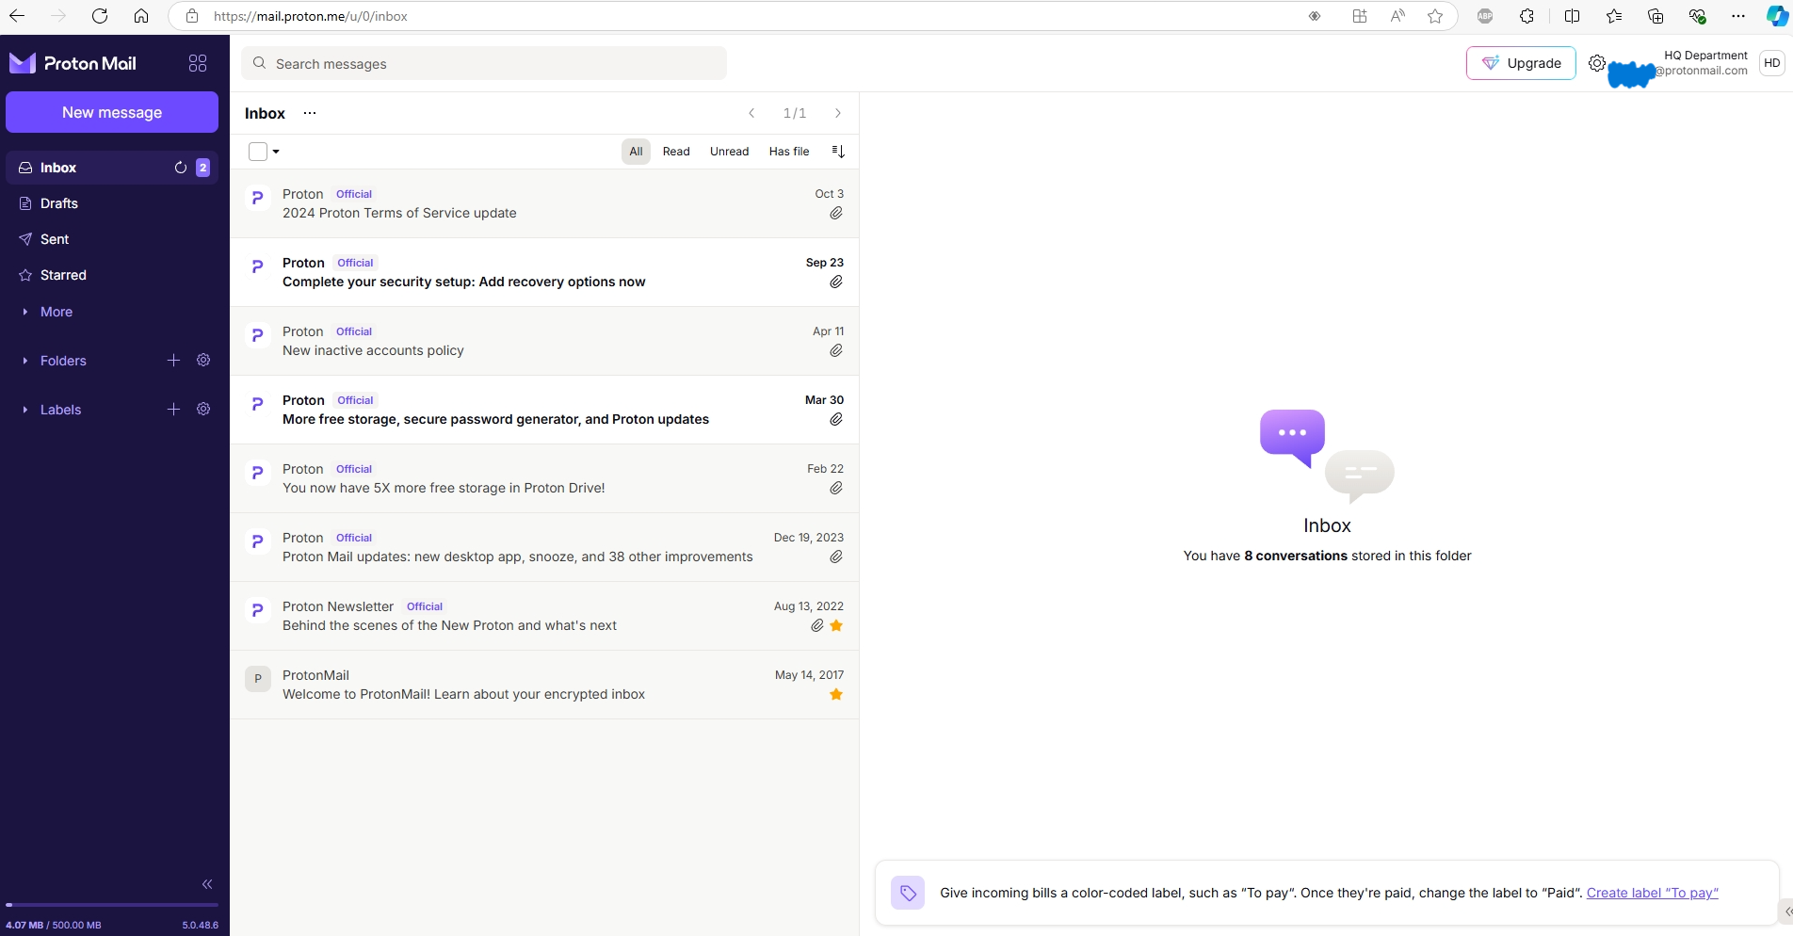
Task: Open the Drafts folder
Action: pyautogui.click(x=112, y=203)
